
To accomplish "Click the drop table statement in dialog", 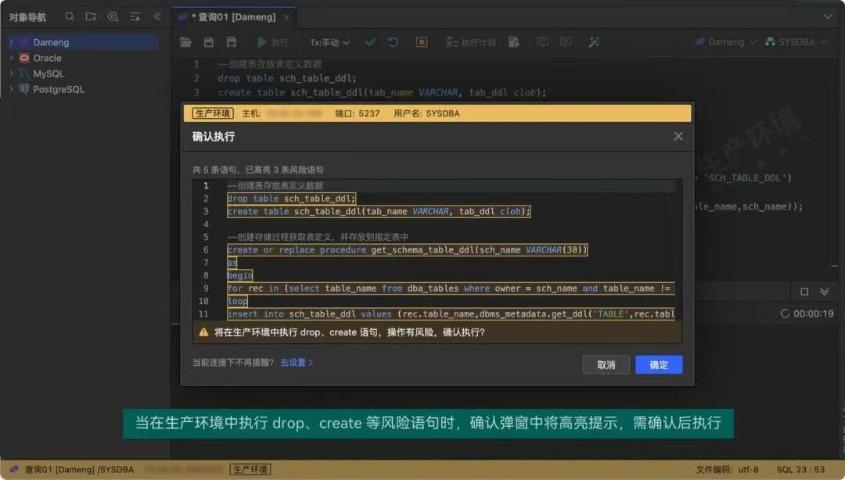I will [x=291, y=199].
